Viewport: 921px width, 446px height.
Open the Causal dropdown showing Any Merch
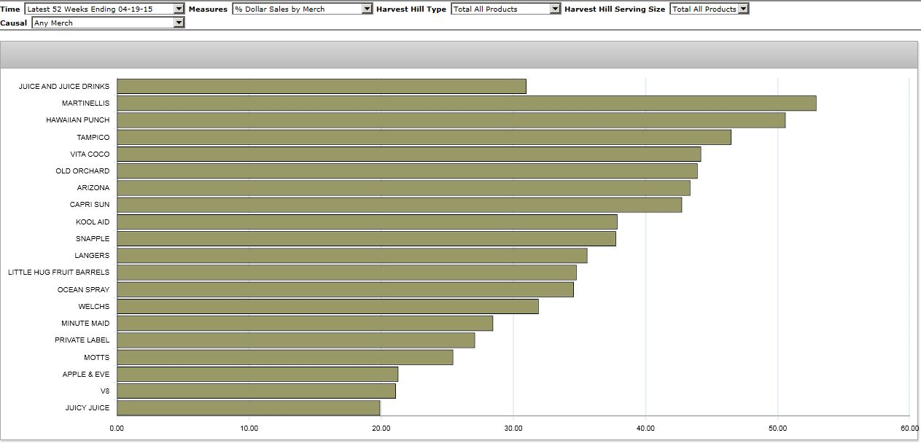click(x=108, y=23)
